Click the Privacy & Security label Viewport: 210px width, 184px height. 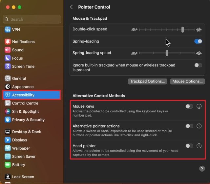point(28,120)
